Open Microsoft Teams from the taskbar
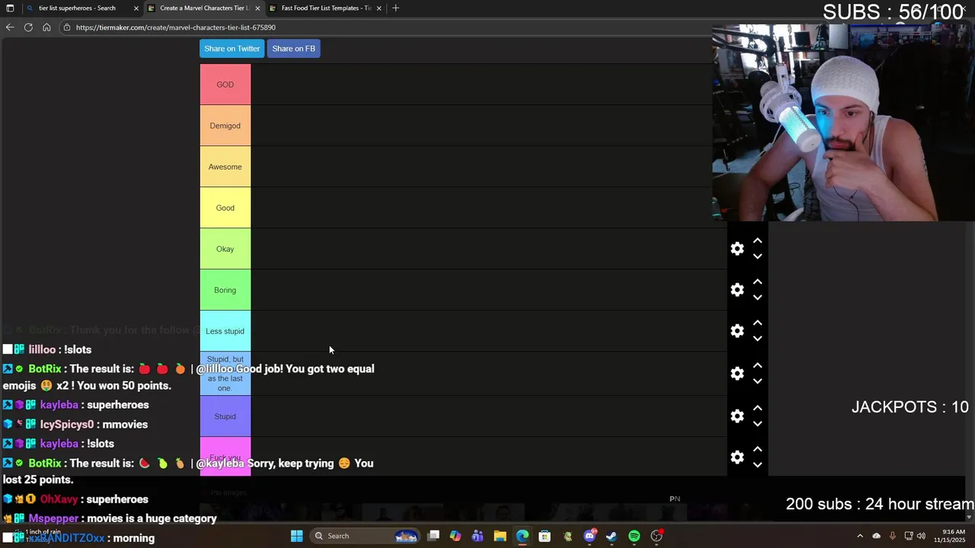The image size is (975, 548). coord(478,536)
